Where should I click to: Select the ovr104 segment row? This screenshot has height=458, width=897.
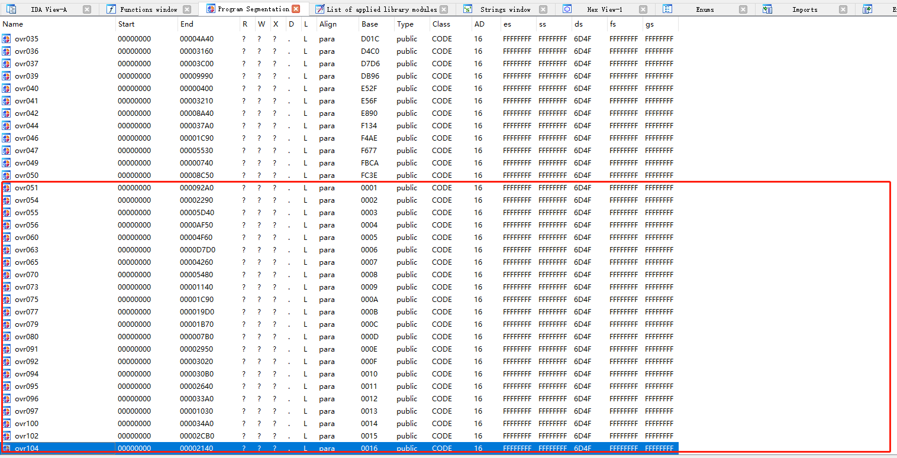(339, 449)
